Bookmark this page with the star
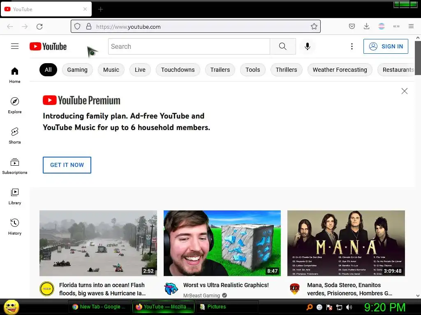This screenshot has width=421, height=315. point(314,26)
